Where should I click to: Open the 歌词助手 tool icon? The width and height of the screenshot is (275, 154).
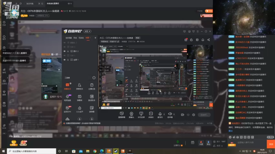pyautogui.click(x=91, y=98)
